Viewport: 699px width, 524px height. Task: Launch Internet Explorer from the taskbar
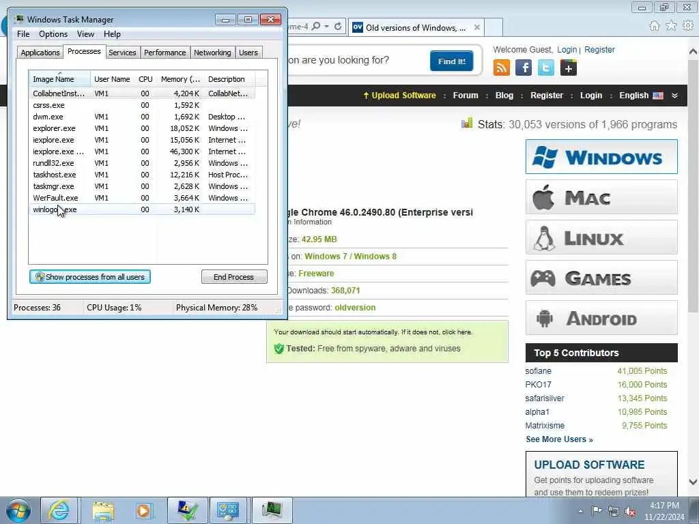click(59, 510)
